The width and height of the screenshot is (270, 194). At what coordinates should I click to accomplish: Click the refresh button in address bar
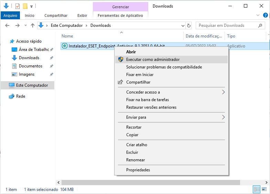(x=189, y=25)
